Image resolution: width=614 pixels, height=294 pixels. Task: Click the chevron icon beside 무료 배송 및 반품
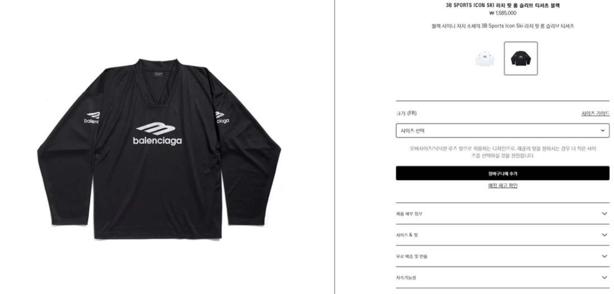pyautogui.click(x=604, y=257)
